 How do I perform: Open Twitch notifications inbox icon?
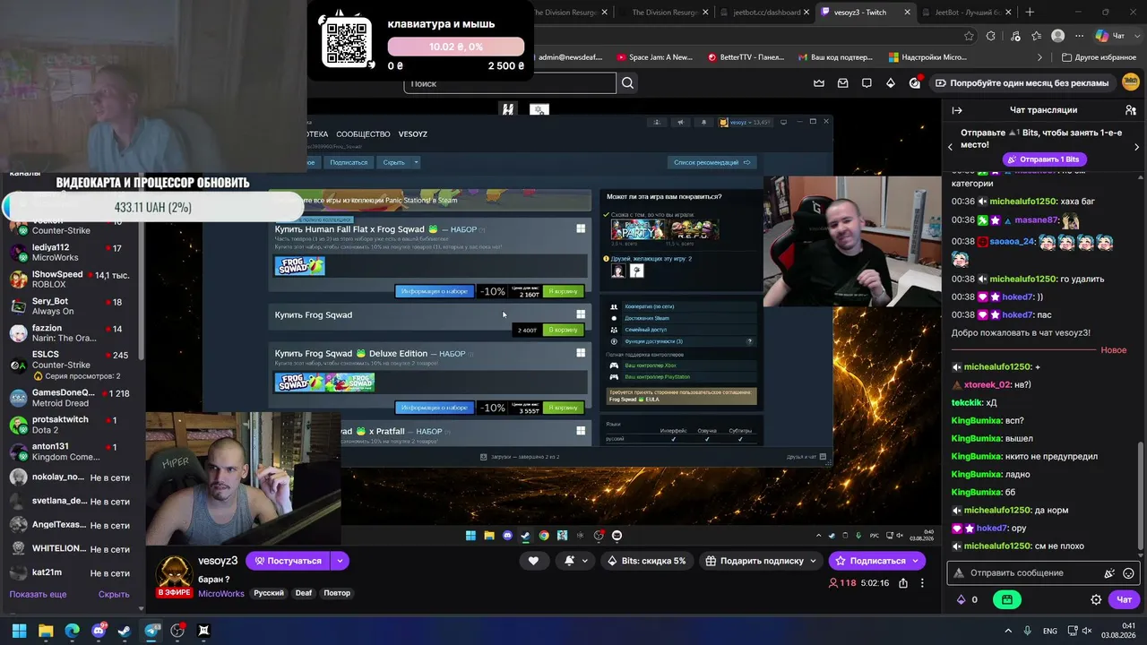[843, 83]
